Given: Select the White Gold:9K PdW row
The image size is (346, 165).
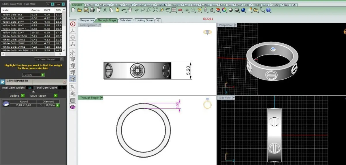Looking at the screenshot, I should pyautogui.click(x=32, y=36).
